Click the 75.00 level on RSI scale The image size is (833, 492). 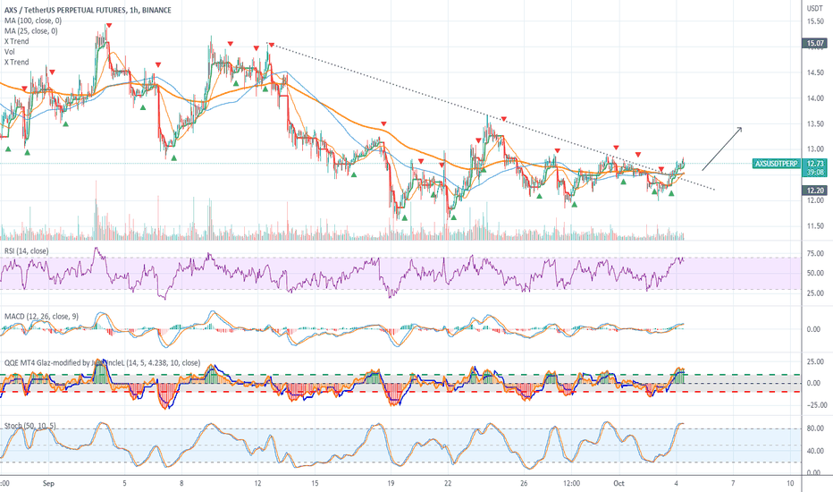click(815, 254)
